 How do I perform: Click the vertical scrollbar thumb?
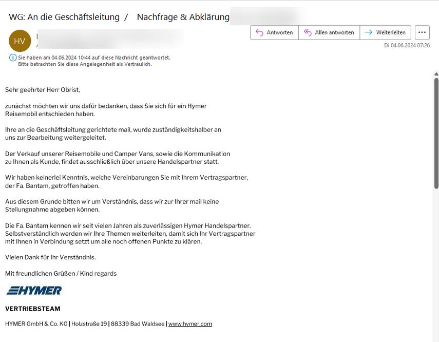click(436, 134)
